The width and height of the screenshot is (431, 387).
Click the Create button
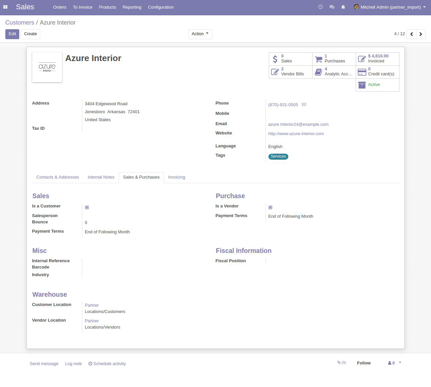point(31,34)
